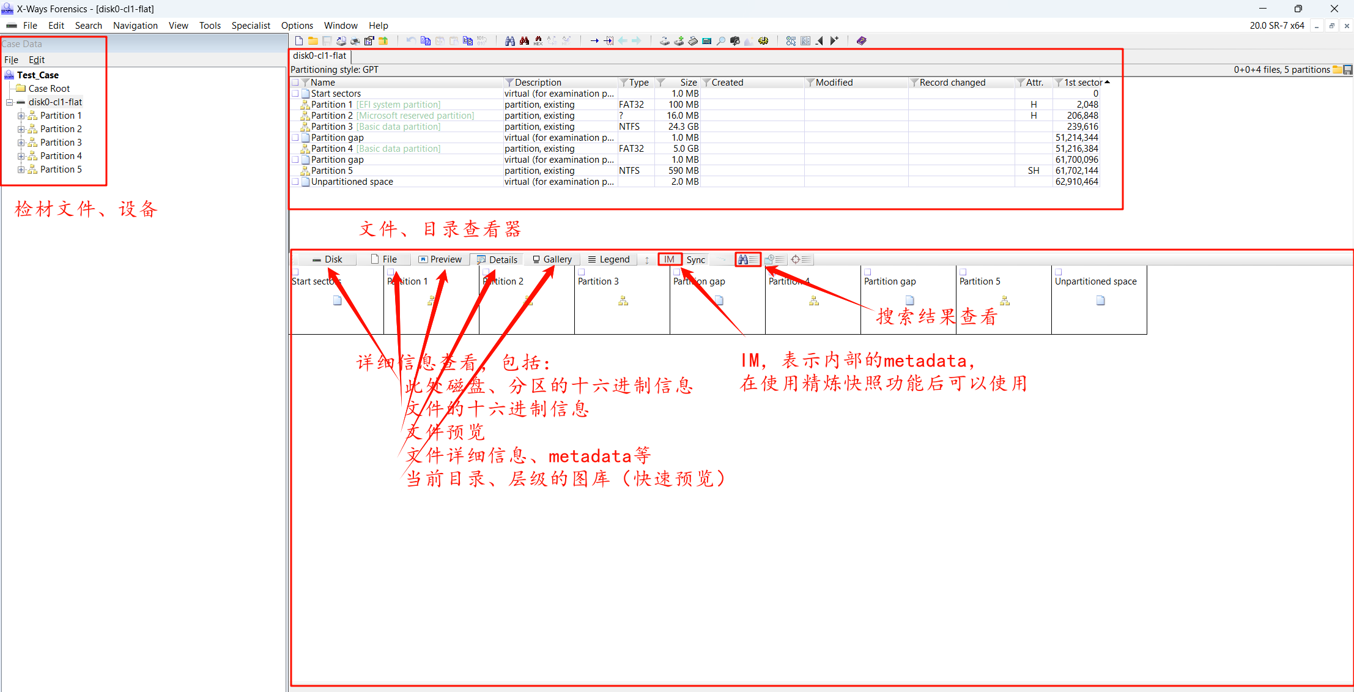Viewport: 1354px width, 692px height.
Task: Collapse the disk0-cl1-flat tree node
Action: [10, 102]
